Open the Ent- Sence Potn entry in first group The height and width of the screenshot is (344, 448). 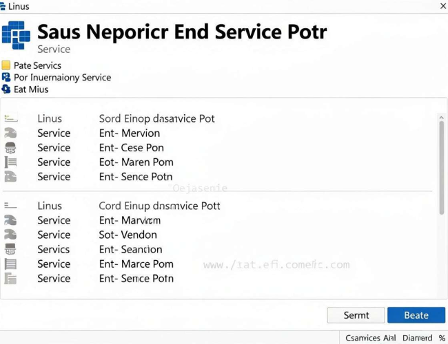[x=218, y=177]
